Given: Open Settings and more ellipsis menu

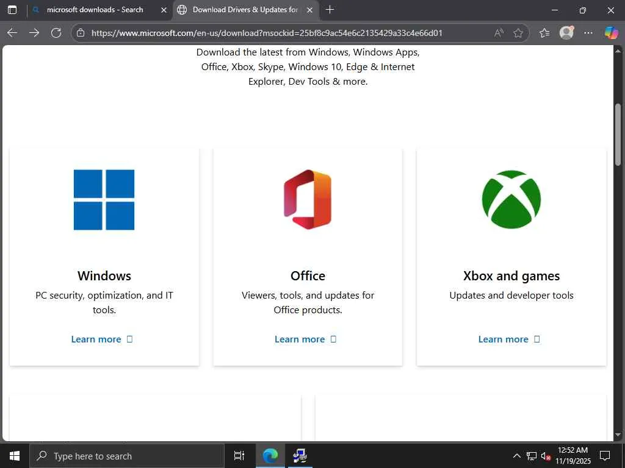Looking at the screenshot, I should tap(588, 33).
